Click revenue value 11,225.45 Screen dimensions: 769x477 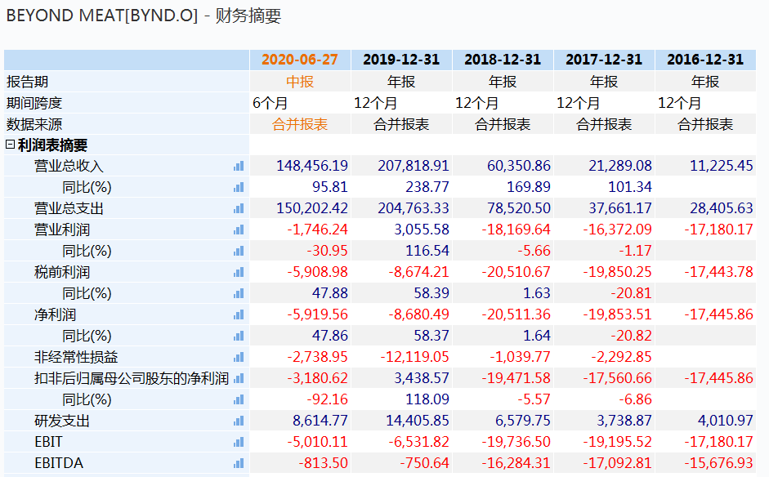click(x=721, y=166)
